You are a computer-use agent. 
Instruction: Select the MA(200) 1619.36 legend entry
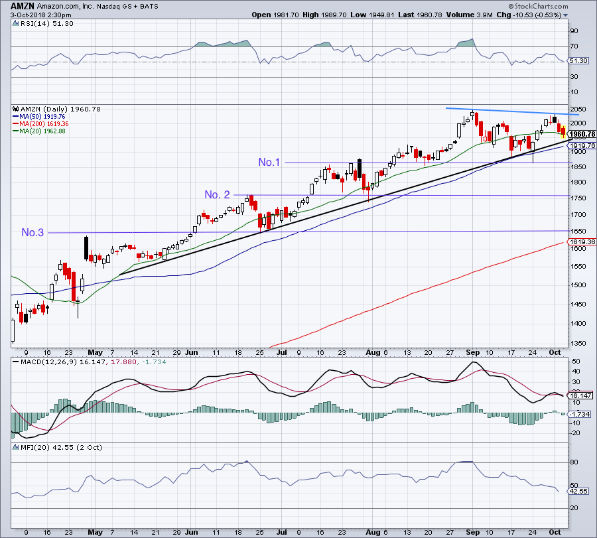coord(40,124)
